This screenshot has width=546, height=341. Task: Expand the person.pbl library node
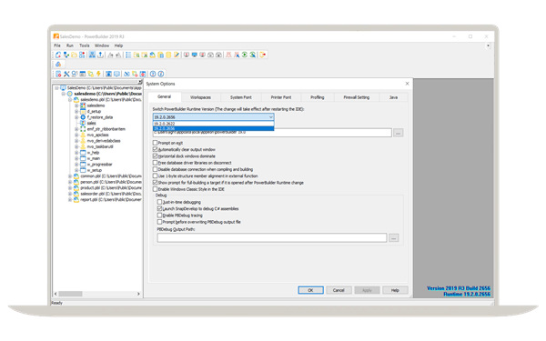pyautogui.click(x=70, y=182)
